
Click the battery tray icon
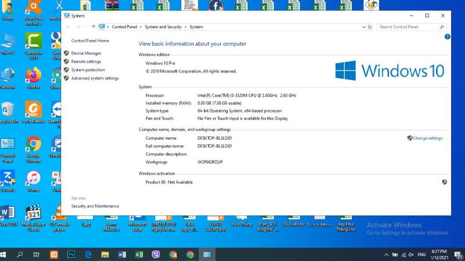(x=395, y=255)
